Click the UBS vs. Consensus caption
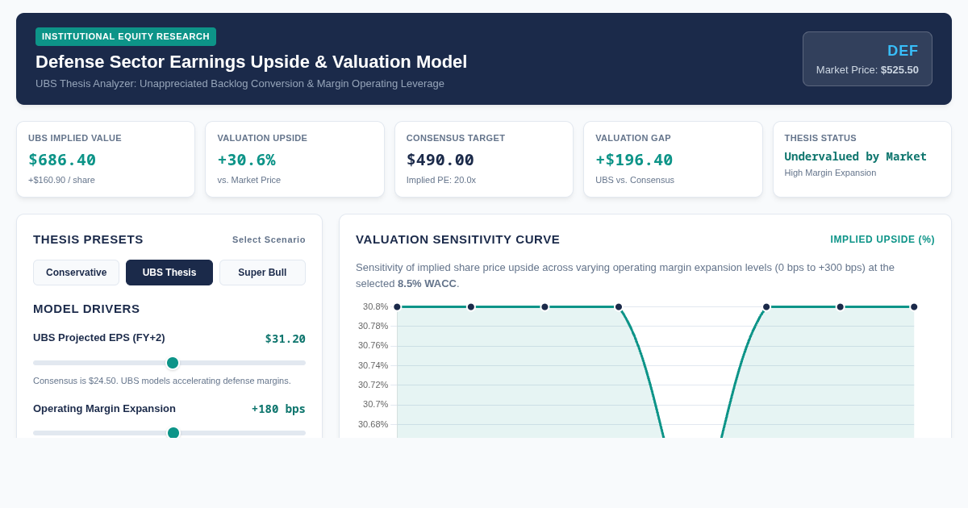The height and width of the screenshot is (508, 968). tap(635, 180)
